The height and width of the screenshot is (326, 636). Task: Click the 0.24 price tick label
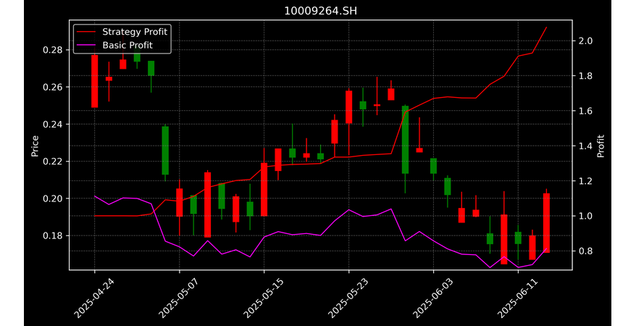pos(52,125)
